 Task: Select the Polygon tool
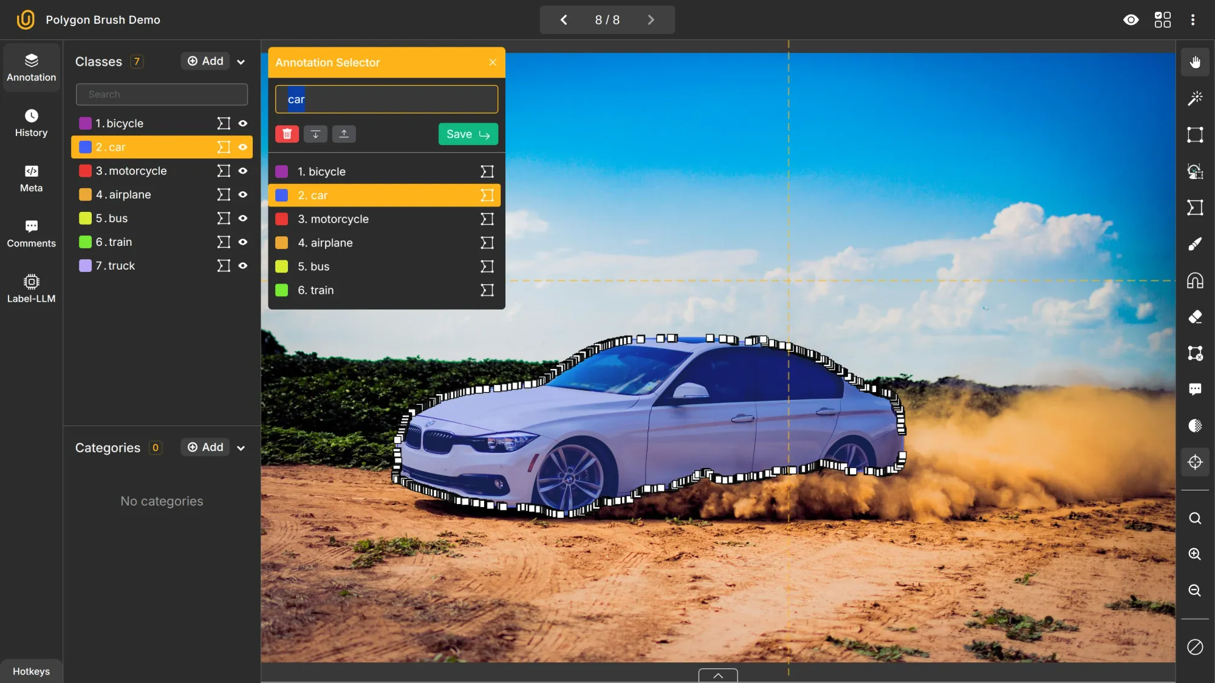tap(1195, 208)
